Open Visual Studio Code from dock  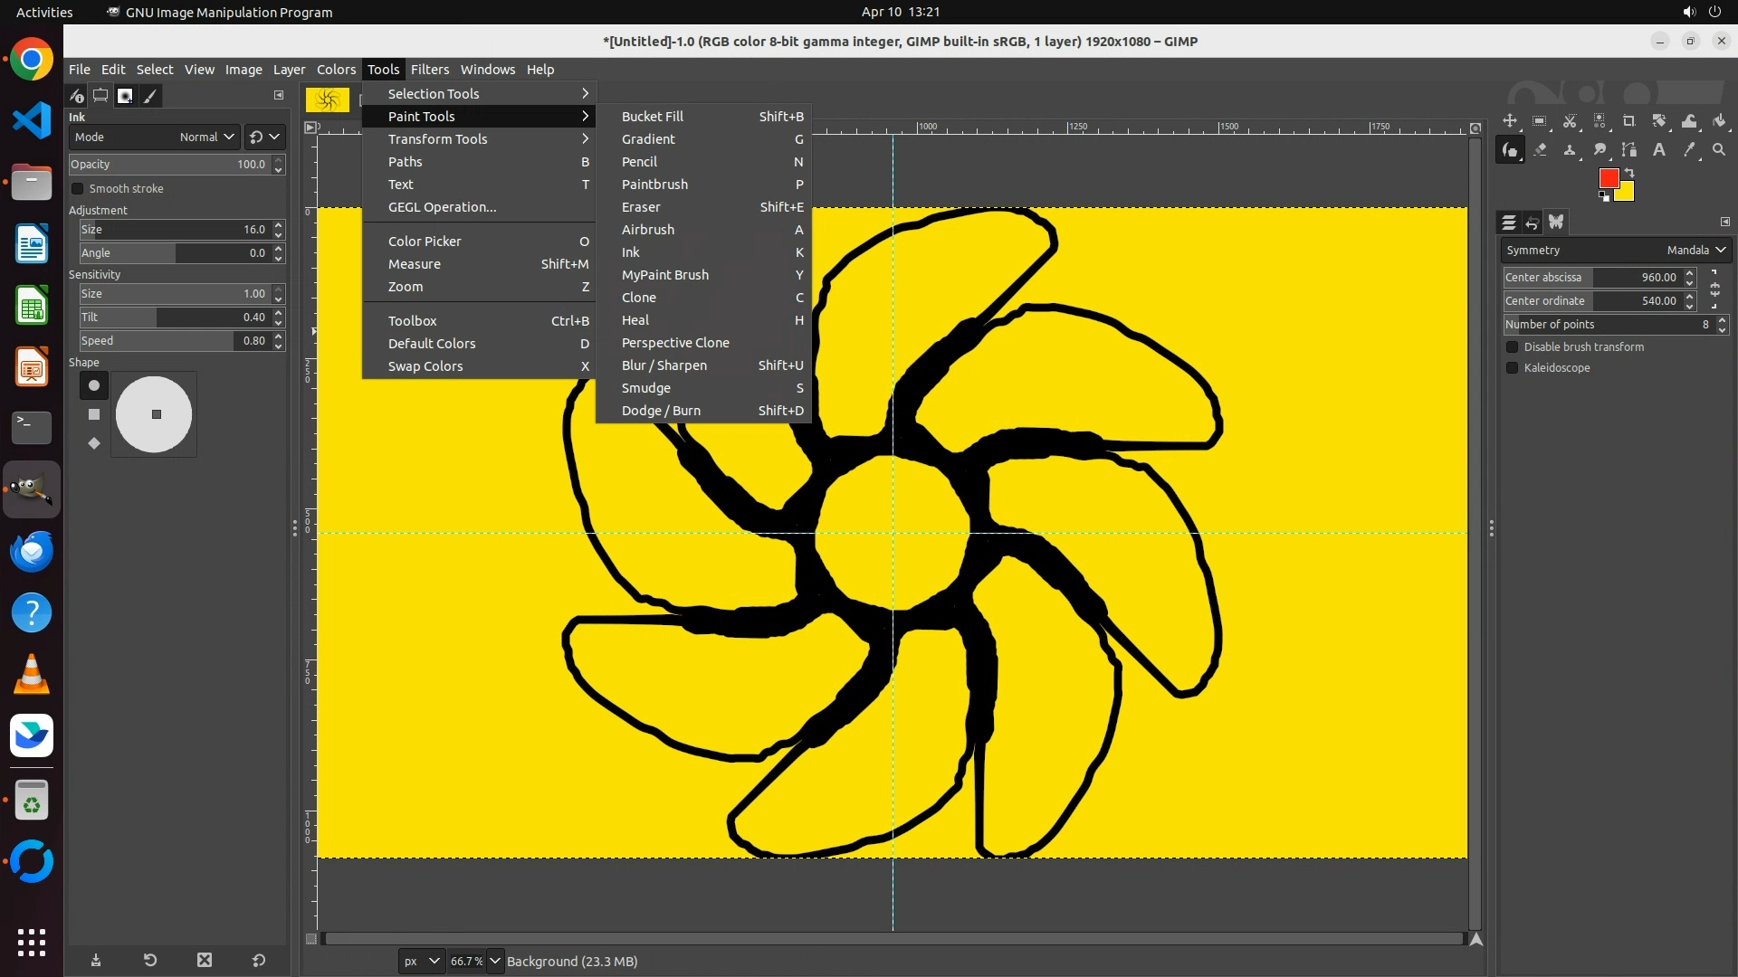32,120
